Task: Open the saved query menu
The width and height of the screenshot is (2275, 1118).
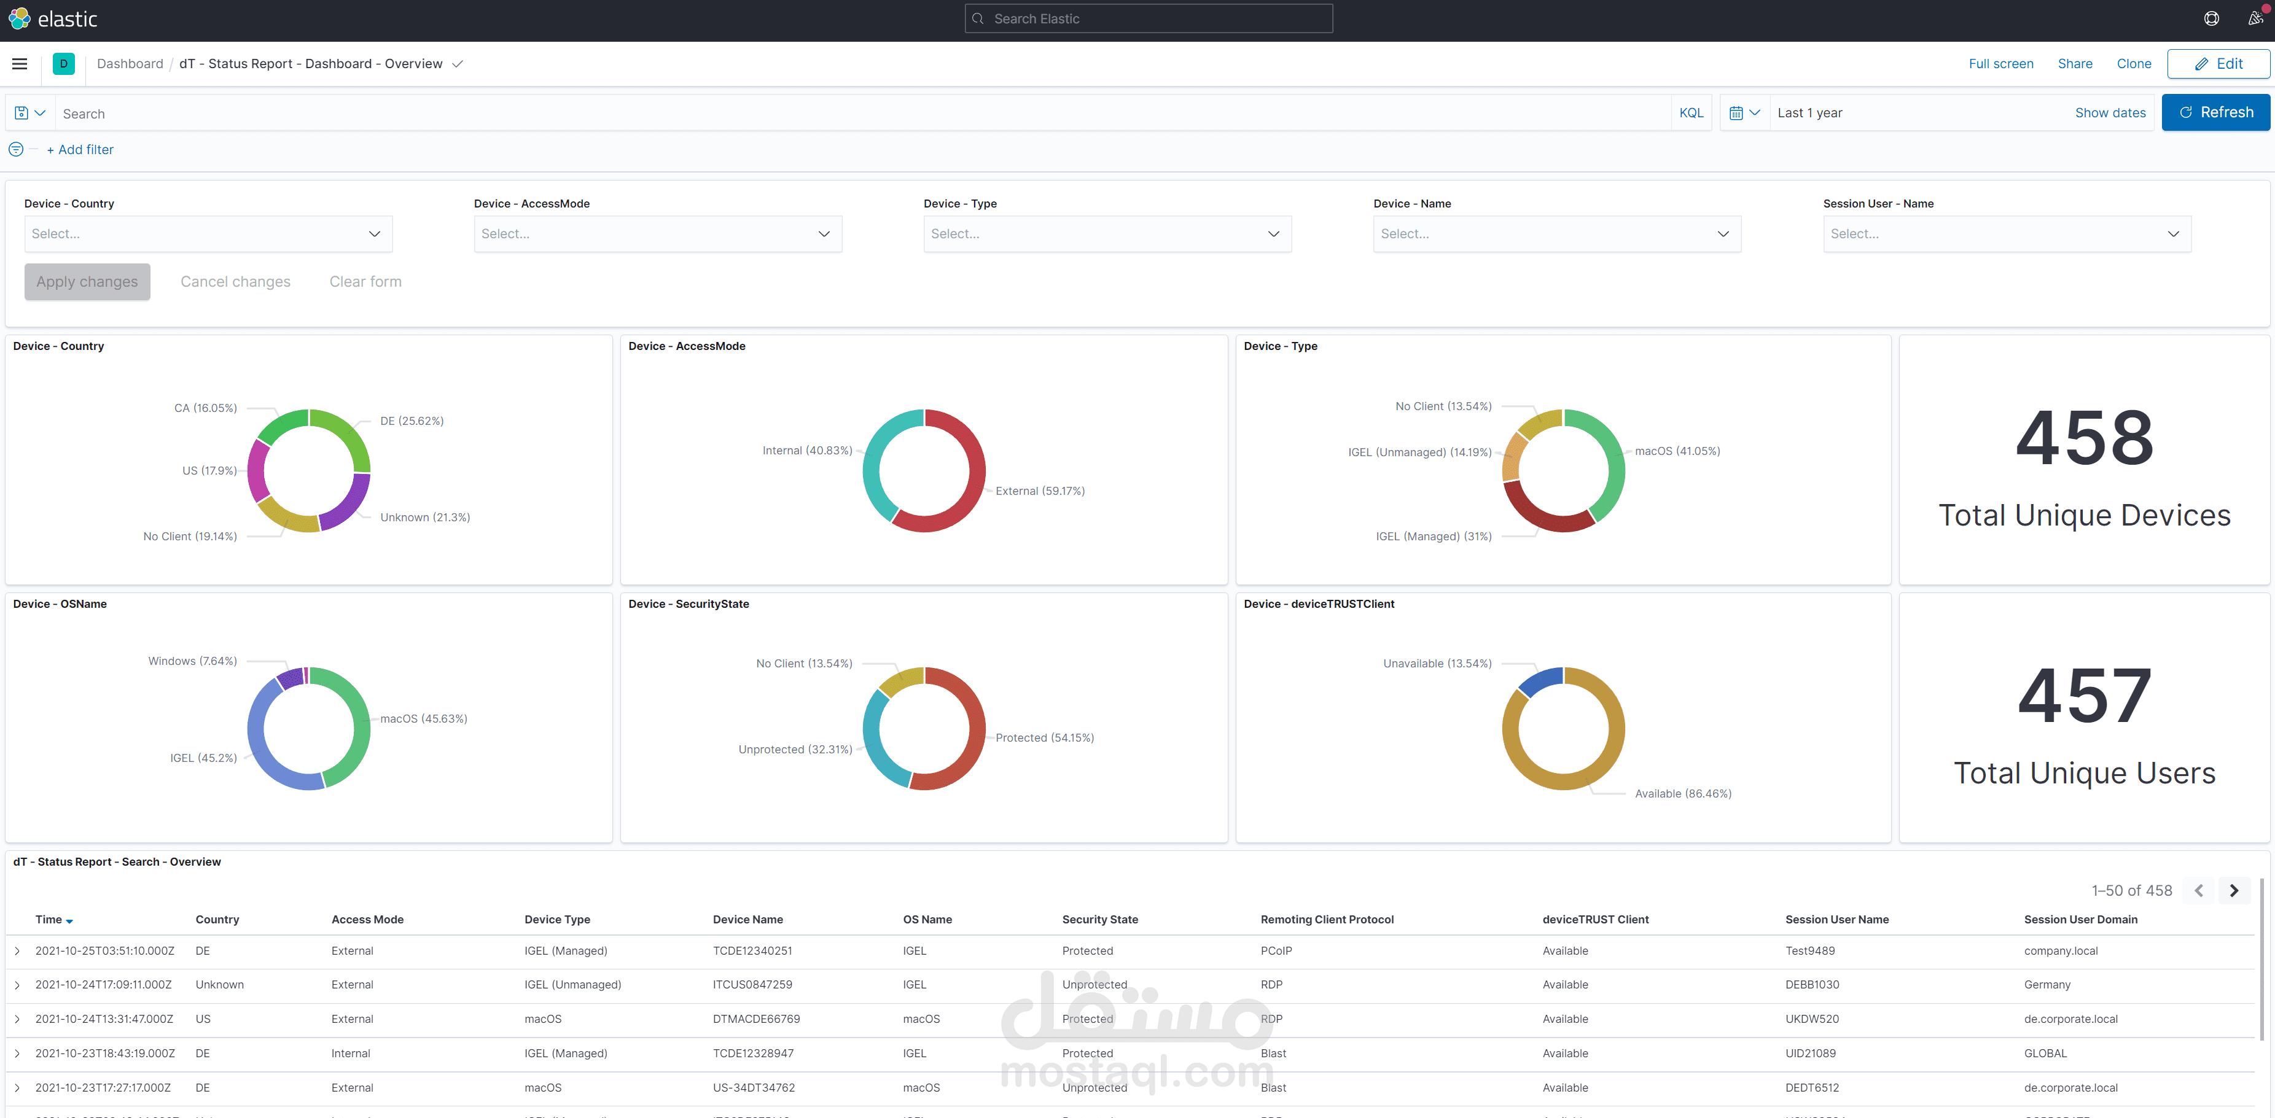Action: coord(30,113)
